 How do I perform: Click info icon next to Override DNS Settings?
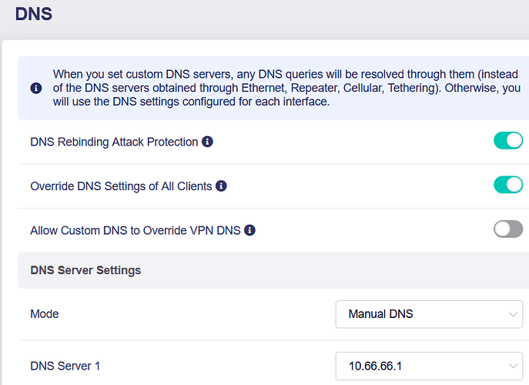pos(221,186)
